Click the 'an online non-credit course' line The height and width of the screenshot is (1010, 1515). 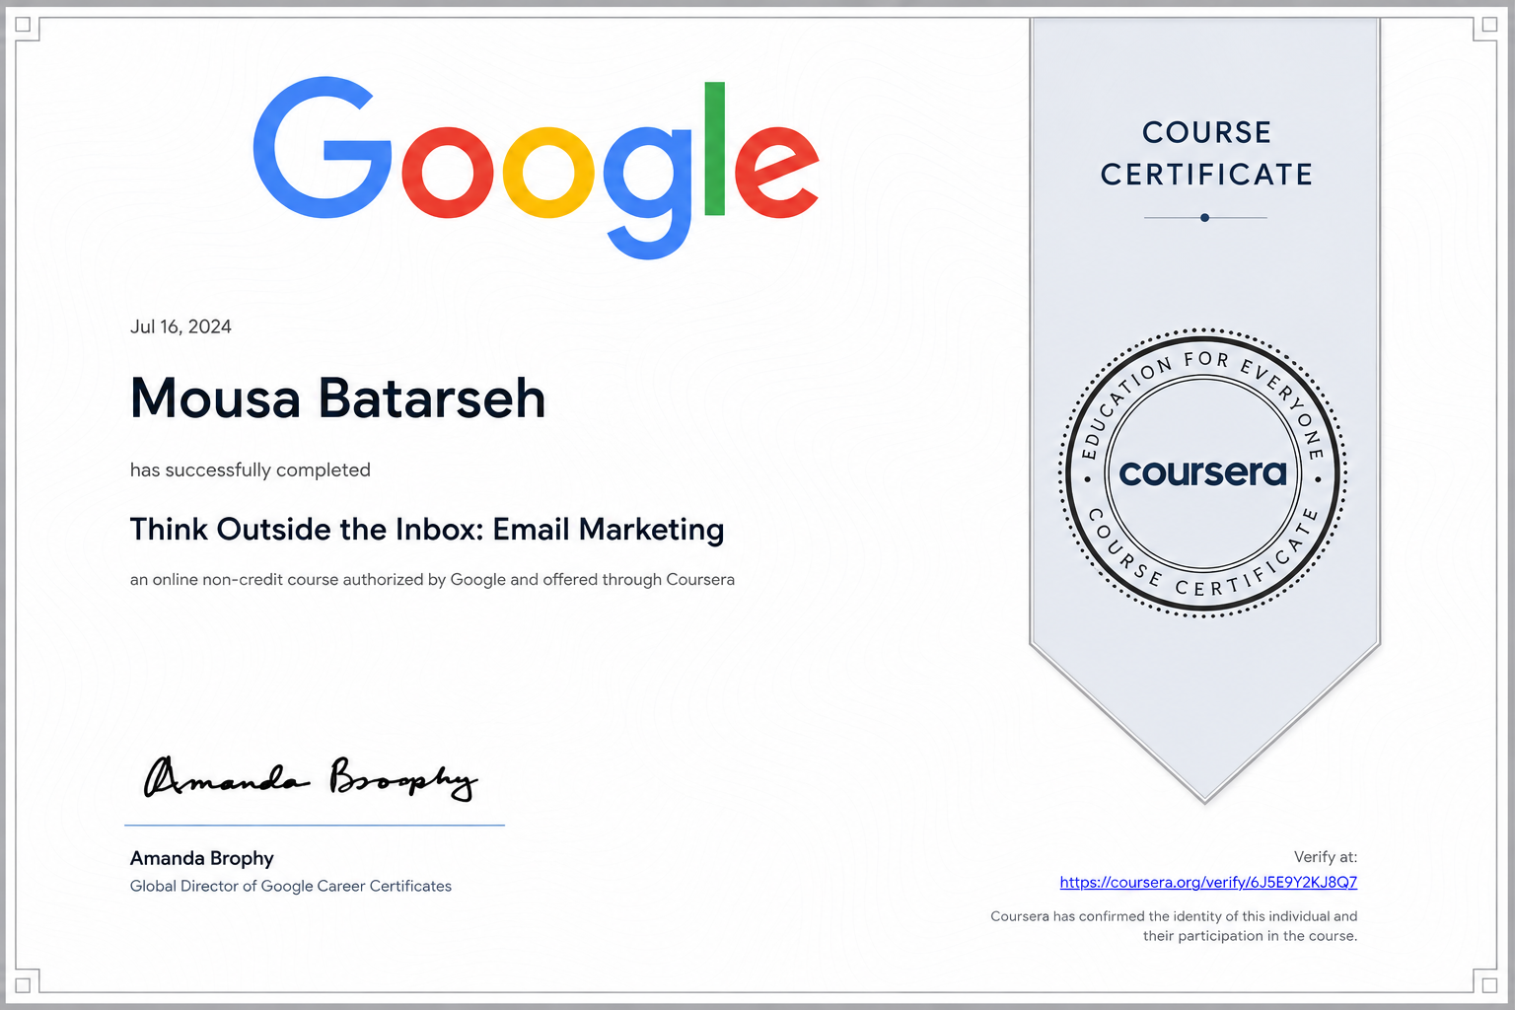pos(432,580)
